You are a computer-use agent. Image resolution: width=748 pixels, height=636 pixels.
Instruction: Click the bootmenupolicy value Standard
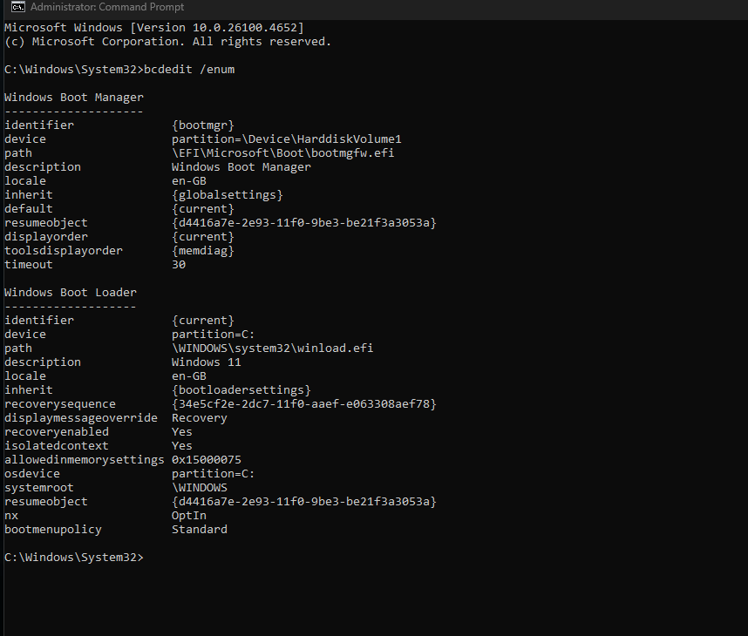pos(199,530)
